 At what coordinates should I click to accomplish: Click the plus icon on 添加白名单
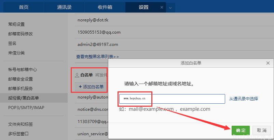[80, 87]
